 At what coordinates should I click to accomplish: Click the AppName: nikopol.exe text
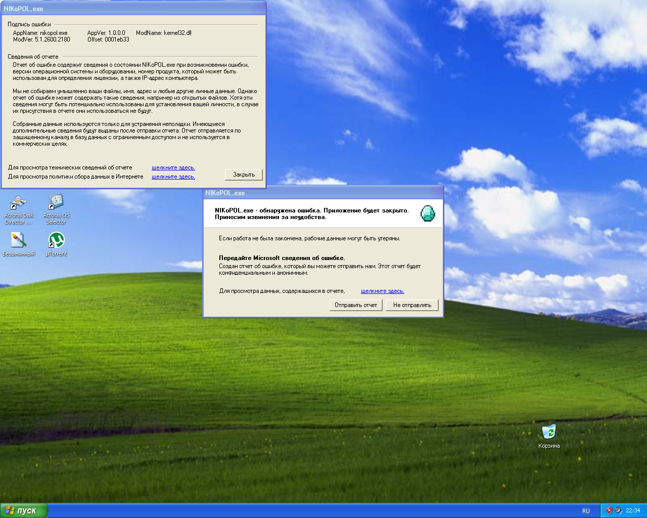[x=40, y=33]
